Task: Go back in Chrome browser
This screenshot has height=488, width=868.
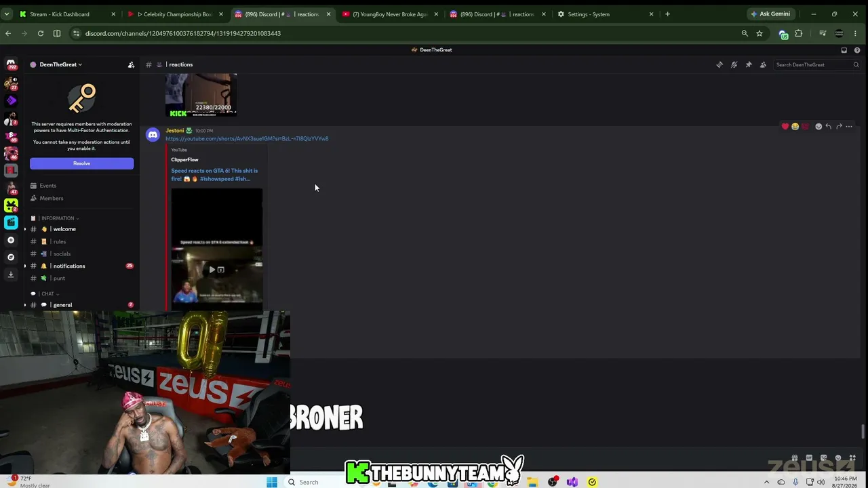Action: pos(8,33)
